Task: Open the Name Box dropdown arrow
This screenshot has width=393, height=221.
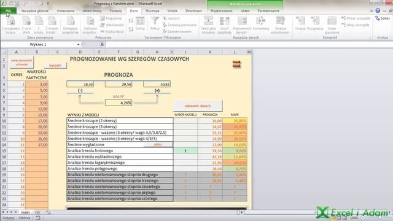Action: click(x=78, y=45)
